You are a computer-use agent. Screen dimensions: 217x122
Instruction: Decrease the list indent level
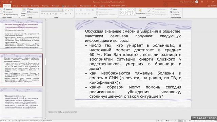click(86, 10)
